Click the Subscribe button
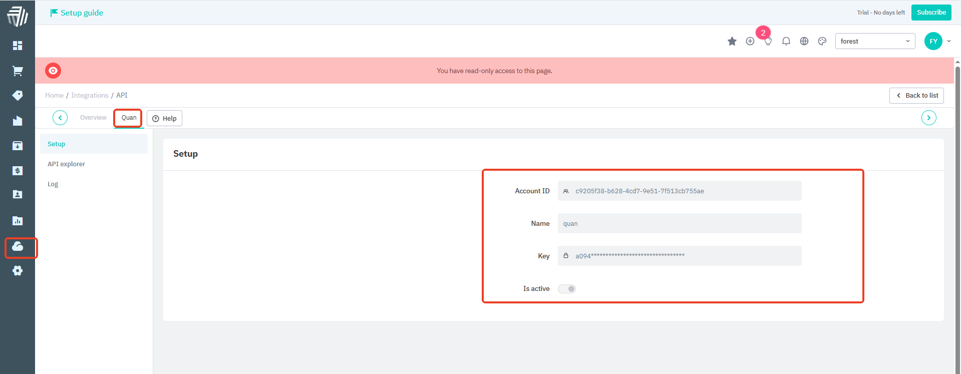This screenshot has width=961, height=374. tap(931, 13)
